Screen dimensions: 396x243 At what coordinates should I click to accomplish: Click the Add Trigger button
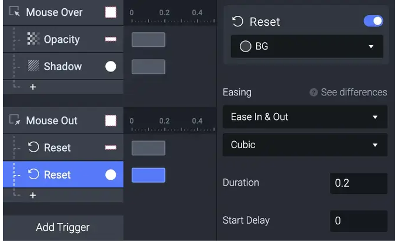[x=63, y=227]
